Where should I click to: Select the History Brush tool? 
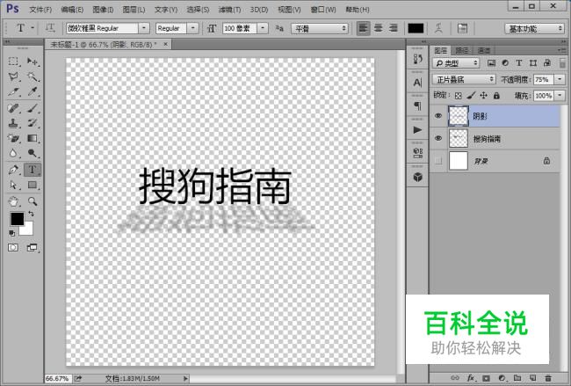[x=33, y=123]
